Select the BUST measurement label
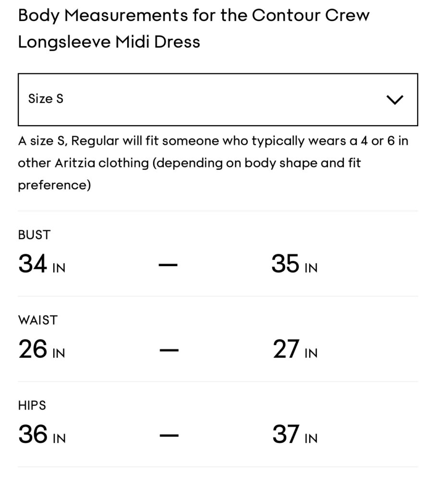 click(34, 235)
